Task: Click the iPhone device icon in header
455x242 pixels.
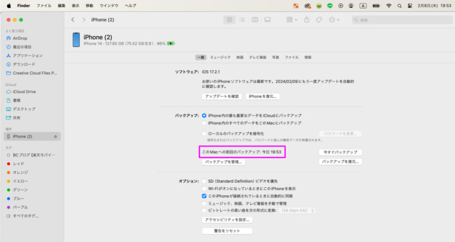Action: coord(76,40)
